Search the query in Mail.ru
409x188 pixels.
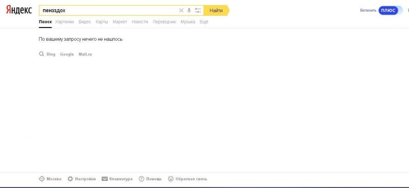85,55
